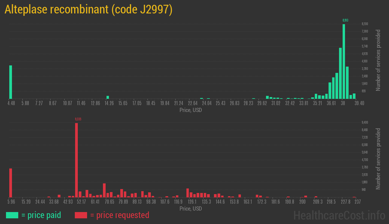Click the green bar at price 4.48
This screenshot has height=224, width=389.
coord(10,82)
